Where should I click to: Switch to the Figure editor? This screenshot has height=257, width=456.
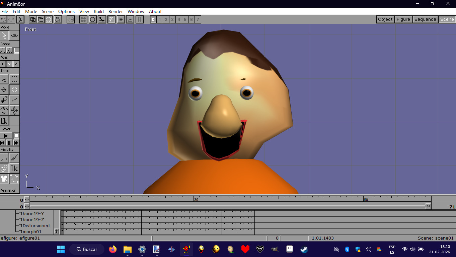pyautogui.click(x=403, y=19)
